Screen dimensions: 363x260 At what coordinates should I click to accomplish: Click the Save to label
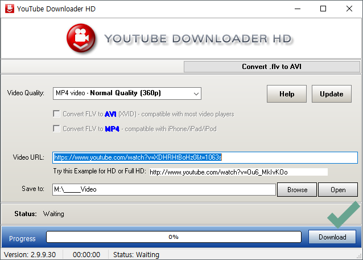[33, 189]
